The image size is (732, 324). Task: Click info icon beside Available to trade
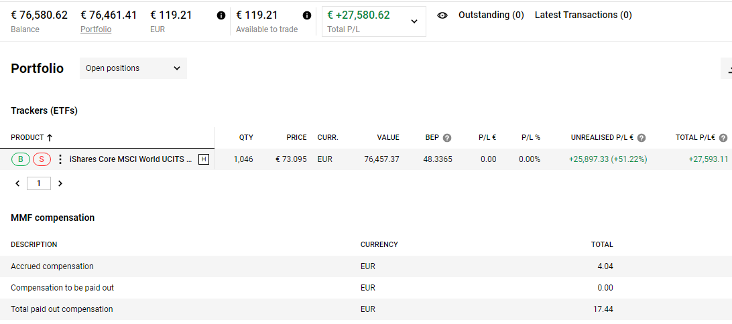coord(307,15)
